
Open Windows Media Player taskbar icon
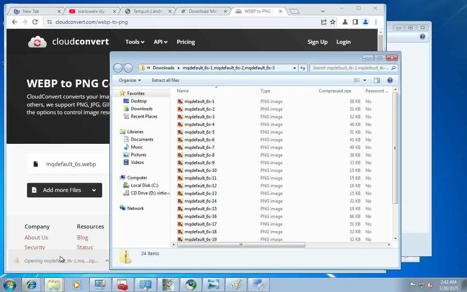[x=77, y=285]
